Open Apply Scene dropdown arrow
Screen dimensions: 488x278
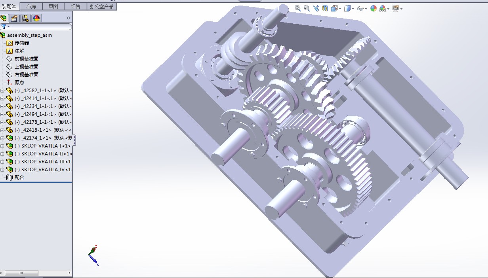388,9
